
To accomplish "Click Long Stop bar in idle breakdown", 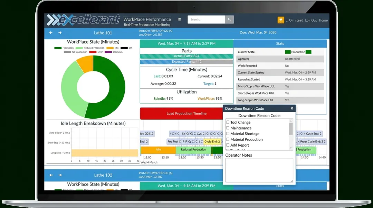I will click(105, 153).
